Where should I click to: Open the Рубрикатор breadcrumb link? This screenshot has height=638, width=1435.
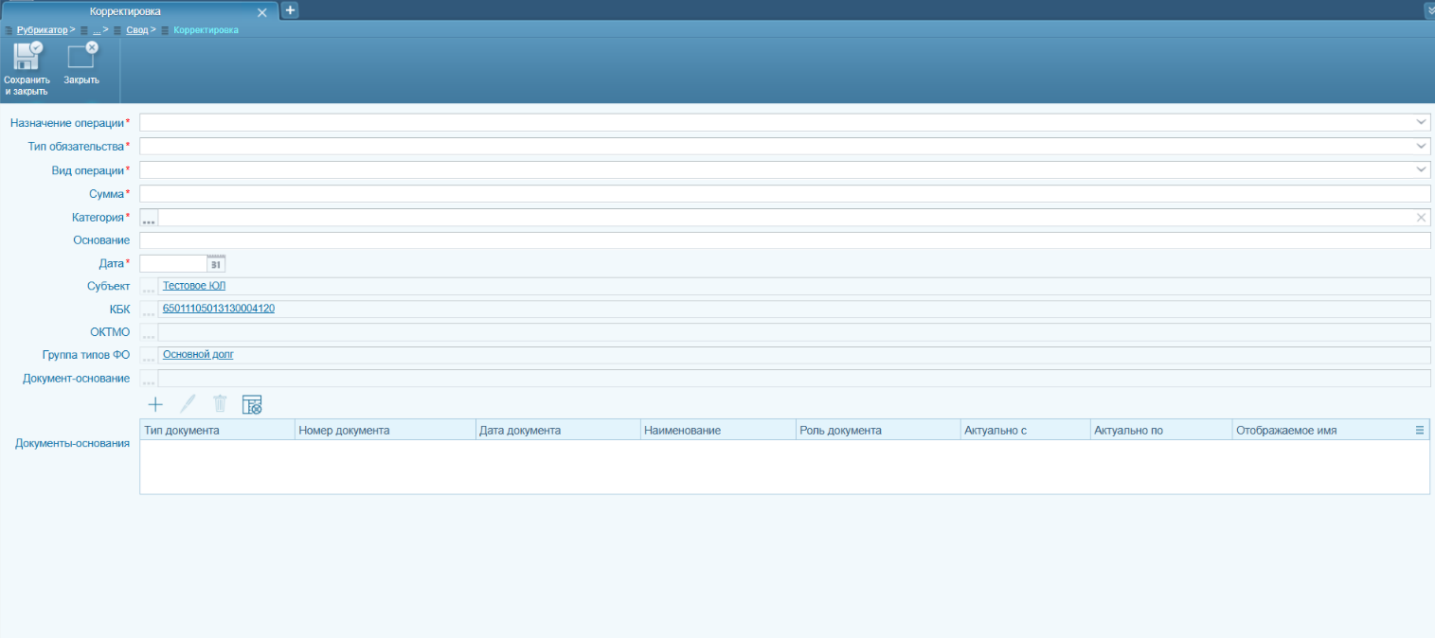click(43, 30)
